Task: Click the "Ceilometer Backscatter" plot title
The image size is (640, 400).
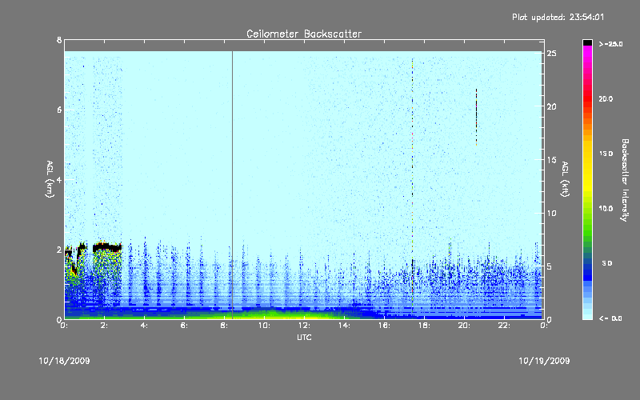Action: tap(304, 34)
